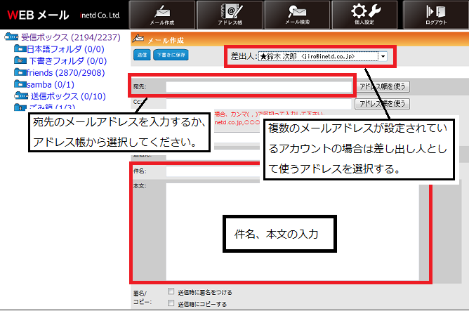
Task: Click into the 件名 subject field
Action: (213, 171)
